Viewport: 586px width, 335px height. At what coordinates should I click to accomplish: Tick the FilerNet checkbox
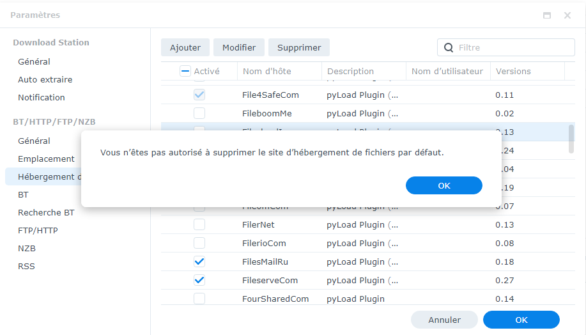(199, 224)
